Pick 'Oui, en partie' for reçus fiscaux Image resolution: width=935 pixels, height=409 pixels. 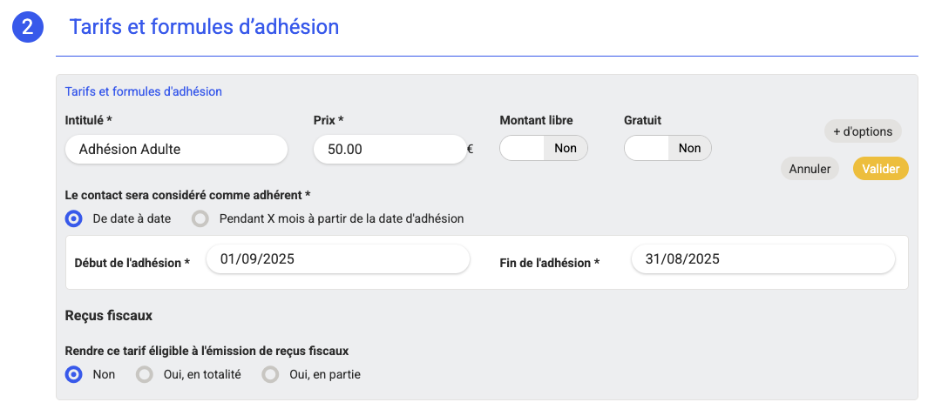[270, 374]
